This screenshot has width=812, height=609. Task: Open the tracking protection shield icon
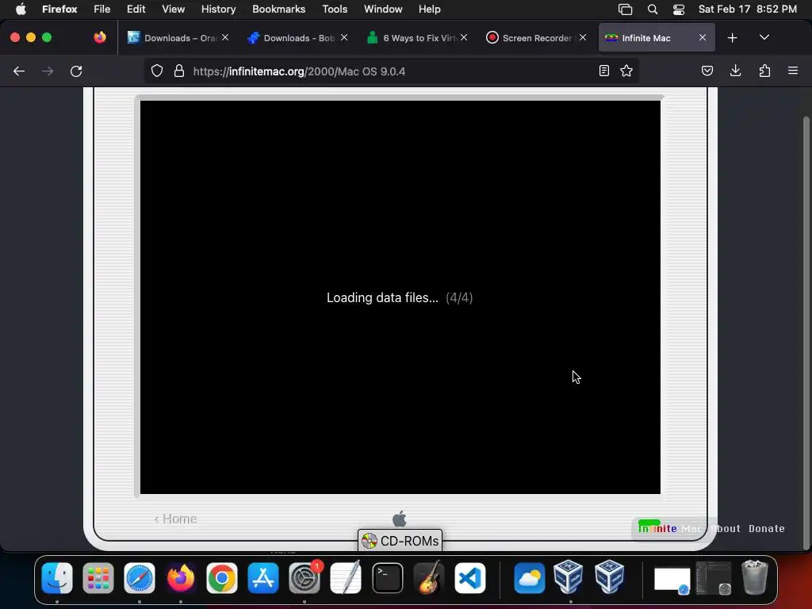[x=157, y=71]
